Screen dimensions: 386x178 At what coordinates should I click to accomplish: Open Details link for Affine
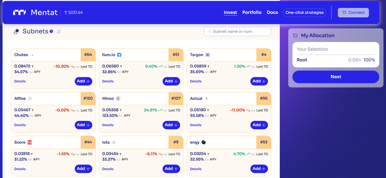[20, 125]
